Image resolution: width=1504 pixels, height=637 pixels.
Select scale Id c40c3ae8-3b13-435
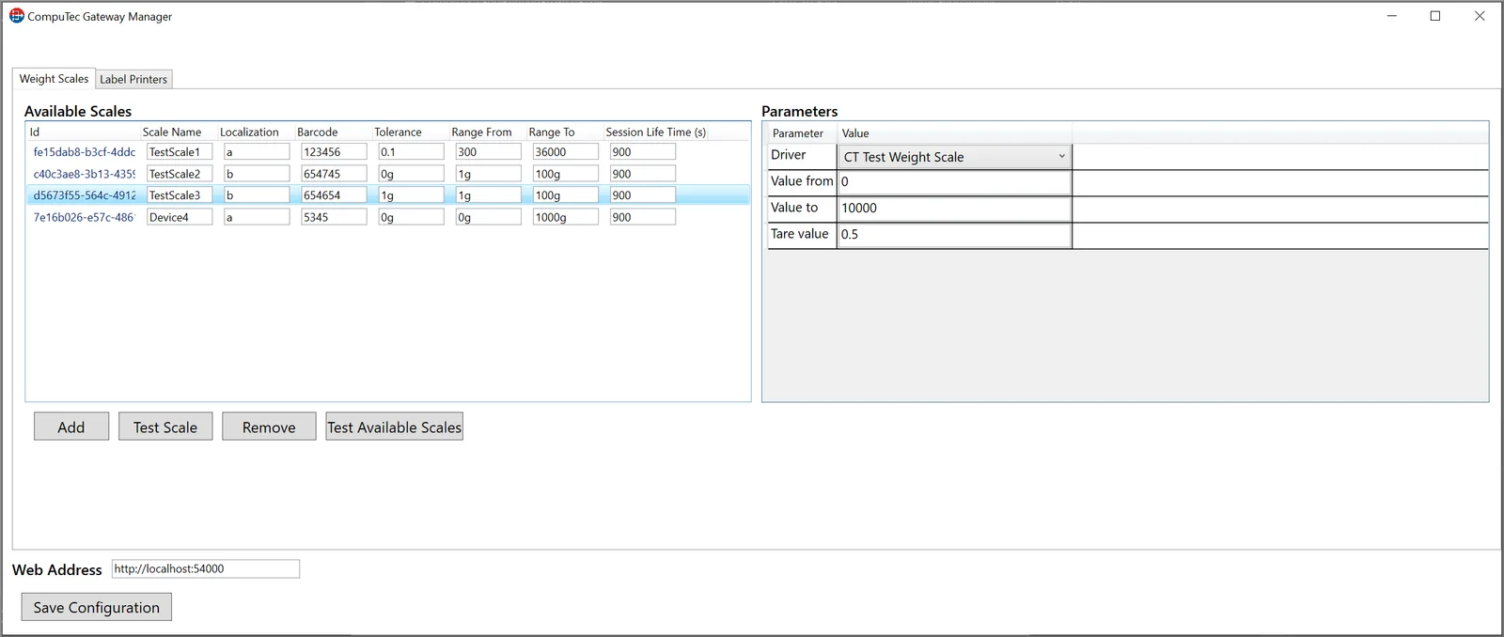point(85,174)
